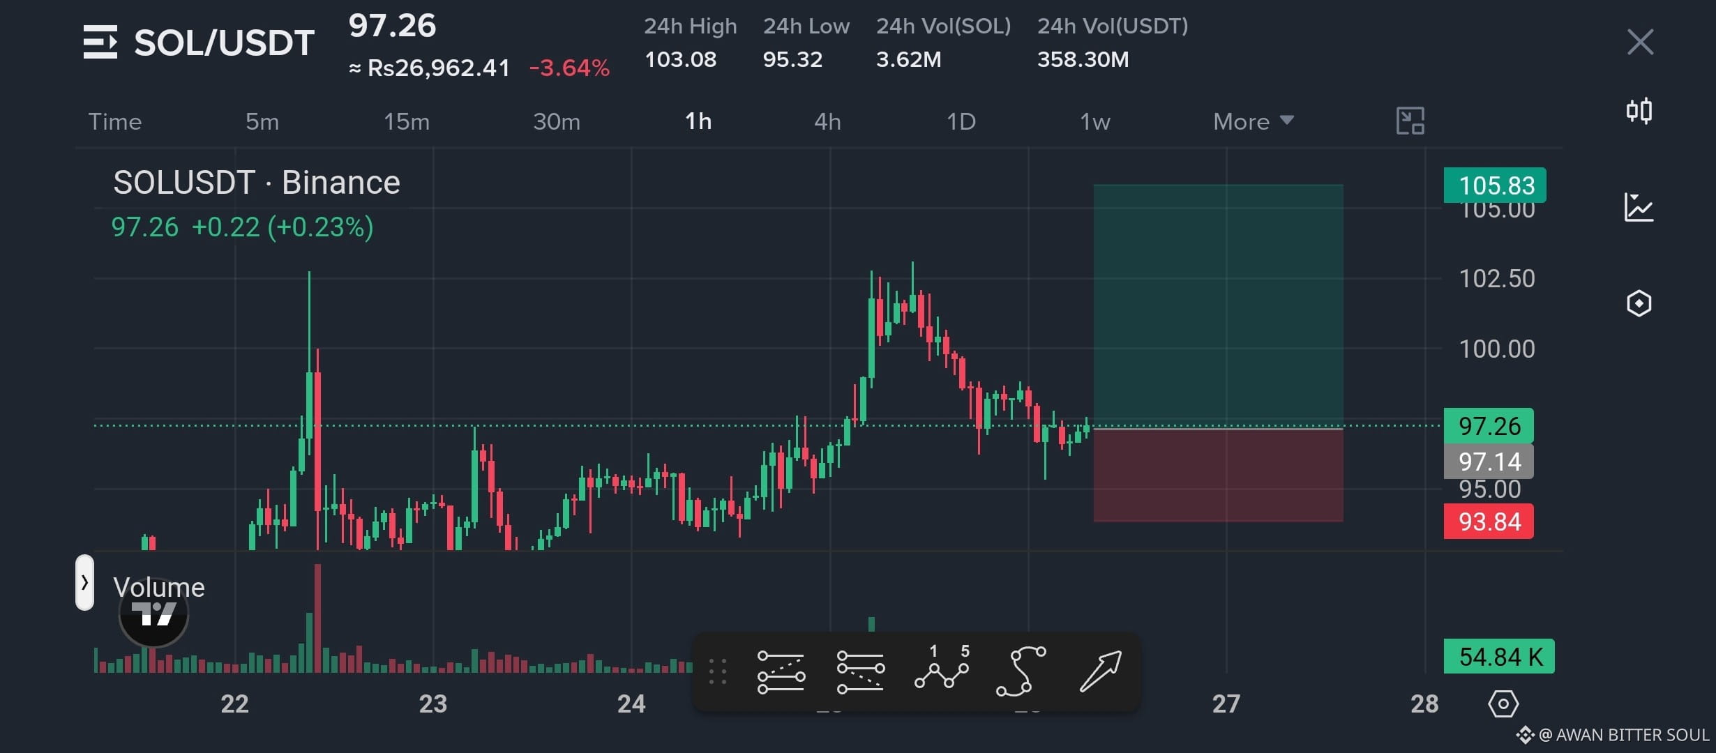1716x753 pixels.
Task: Select the green long position profit zone
Action: tap(1218, 305)
